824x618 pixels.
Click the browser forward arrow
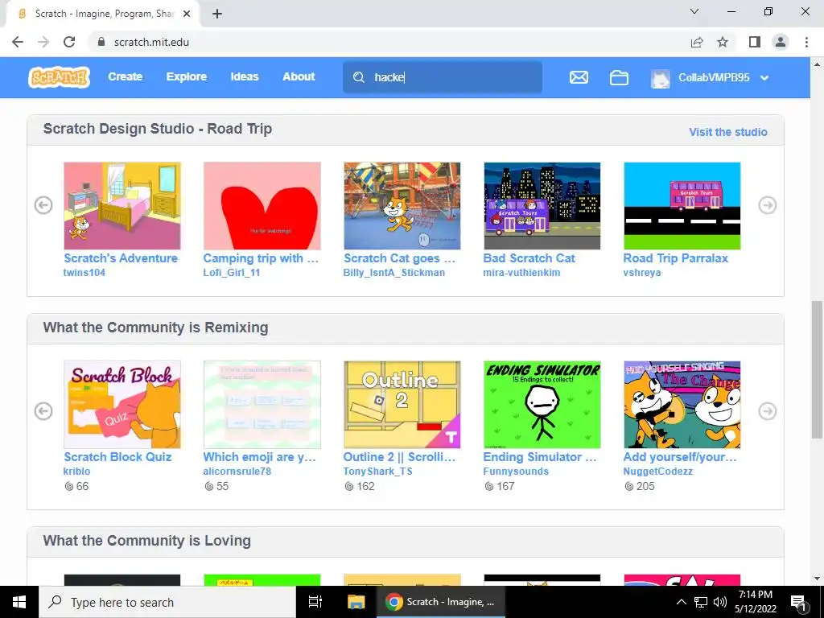[x=43, y=42]
